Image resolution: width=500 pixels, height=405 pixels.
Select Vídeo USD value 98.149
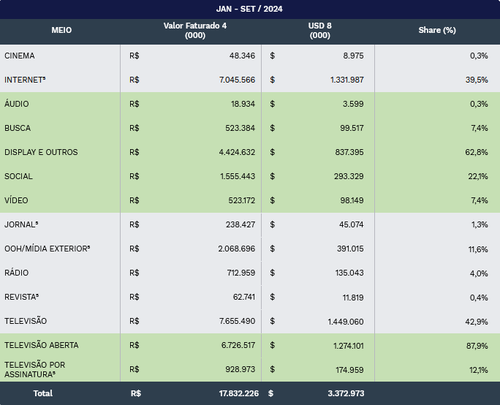(x=352, y=200)
